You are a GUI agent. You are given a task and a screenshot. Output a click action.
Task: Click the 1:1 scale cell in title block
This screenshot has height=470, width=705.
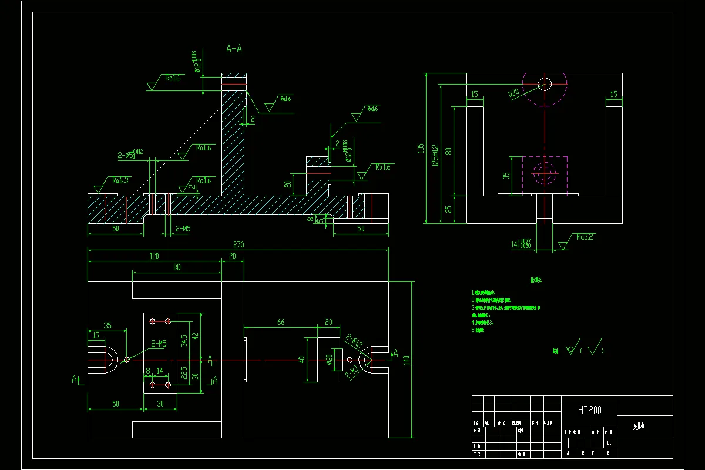click(x=609, y=442)
